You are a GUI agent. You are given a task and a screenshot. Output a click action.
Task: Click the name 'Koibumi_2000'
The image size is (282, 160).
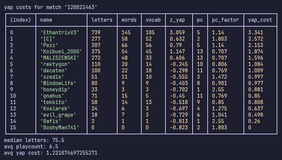[x=61, y=52]
